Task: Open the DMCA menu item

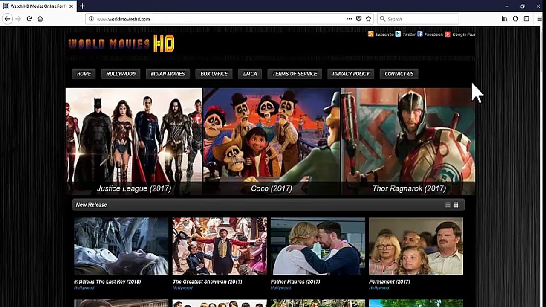Action: [x=250, y=74]
